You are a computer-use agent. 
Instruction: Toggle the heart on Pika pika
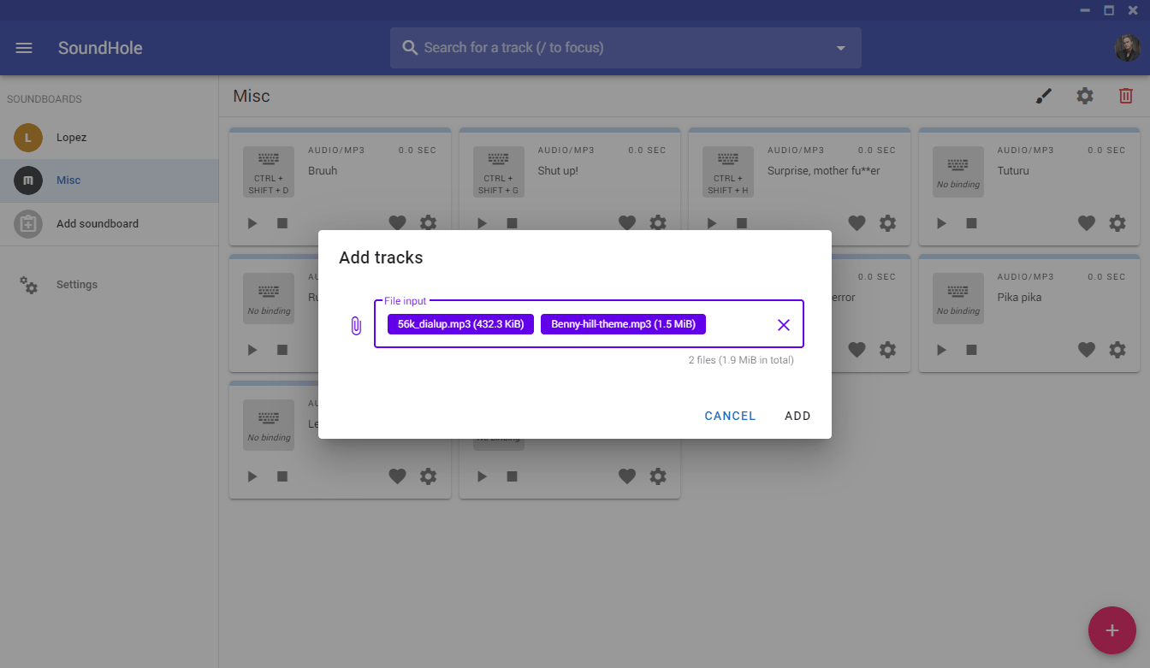coord(1086,349)
